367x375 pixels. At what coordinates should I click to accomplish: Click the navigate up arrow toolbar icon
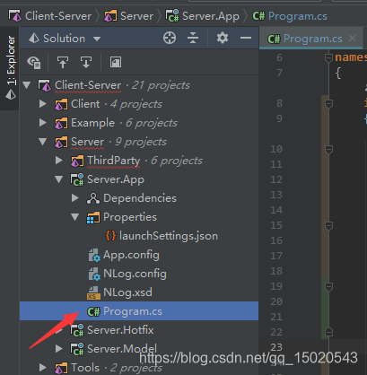[63, 62]
